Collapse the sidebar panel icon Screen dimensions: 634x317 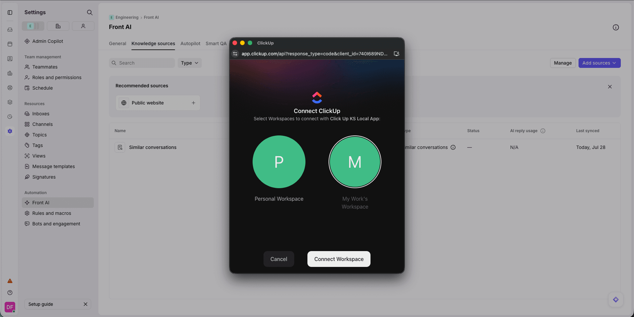(10, 13)
